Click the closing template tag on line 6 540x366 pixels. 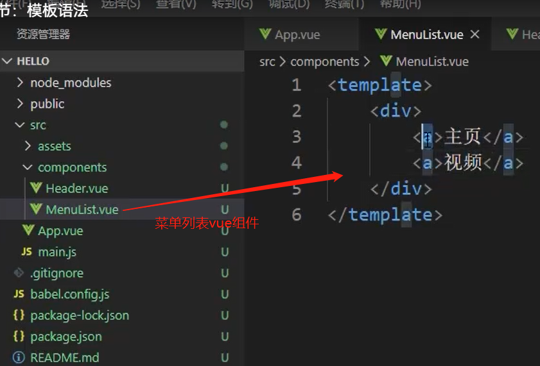pos(385,215)
